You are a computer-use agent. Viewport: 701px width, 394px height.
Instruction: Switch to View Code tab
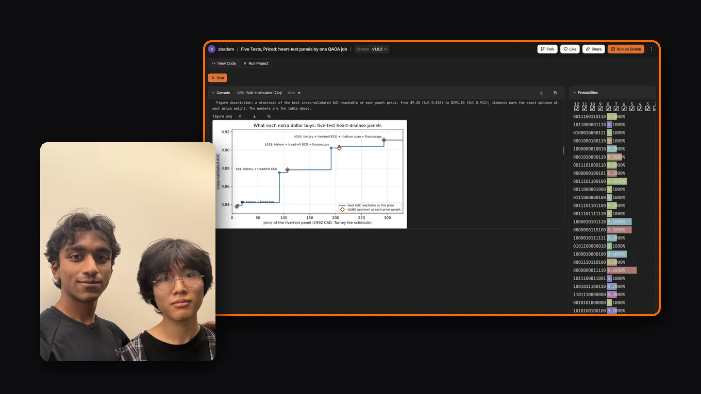(224, 63)
